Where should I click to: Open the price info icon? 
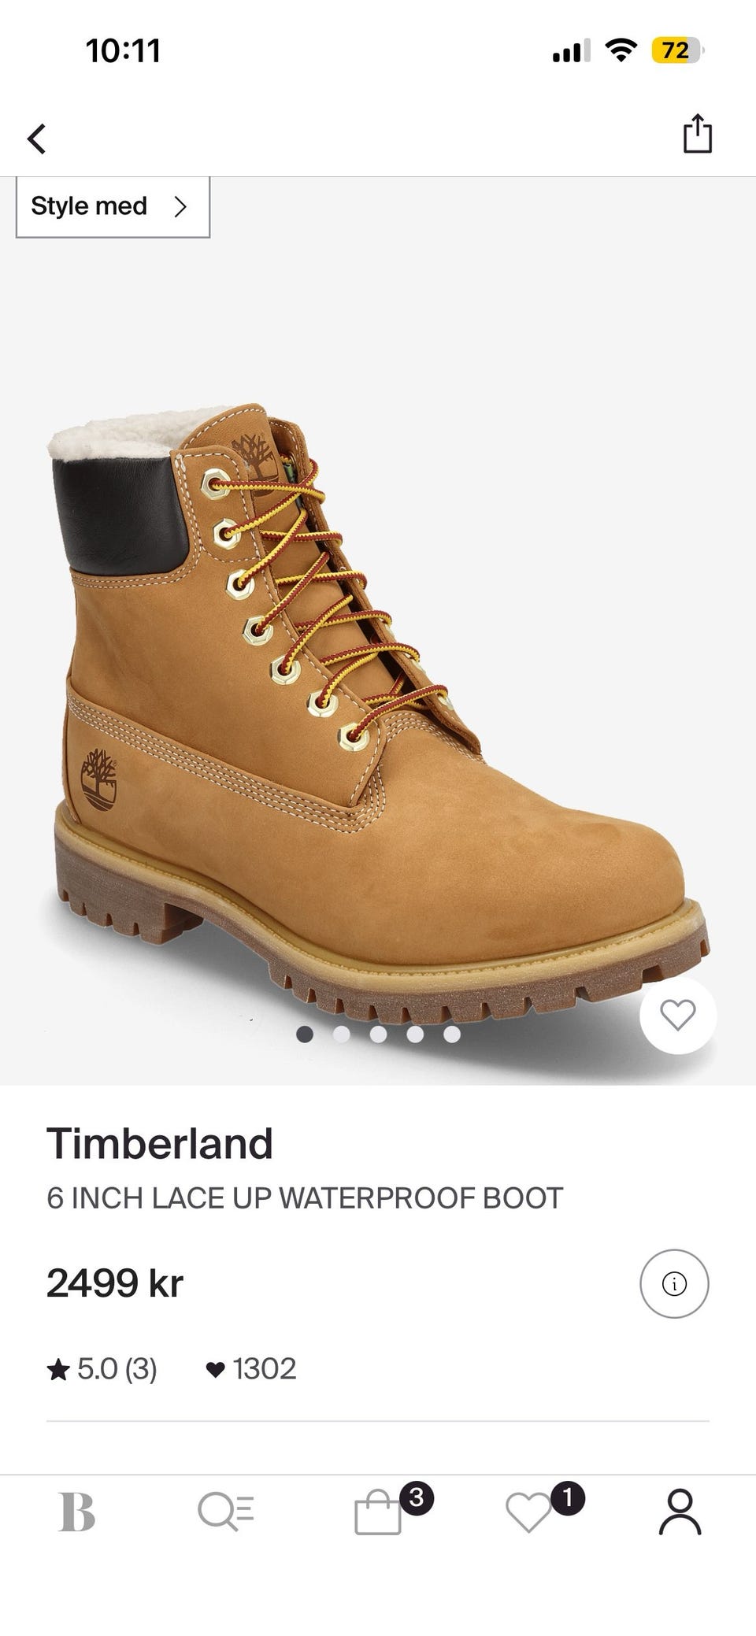pyautogui.click(x=674, y=1283)
